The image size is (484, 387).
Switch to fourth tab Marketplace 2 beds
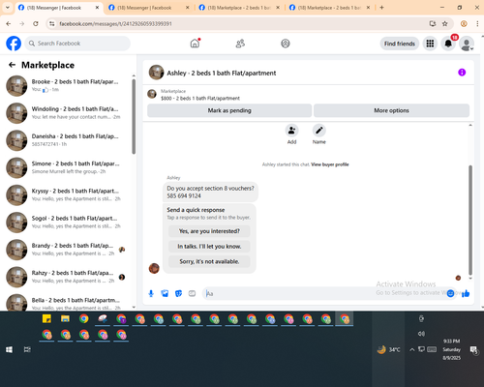tap(329, 8)
